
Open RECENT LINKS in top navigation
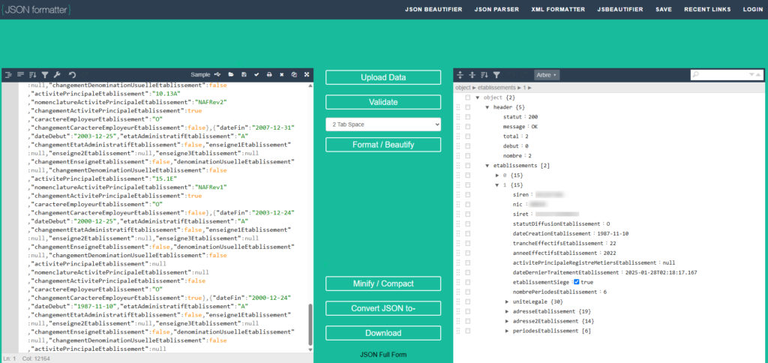[x=707, y=9]
